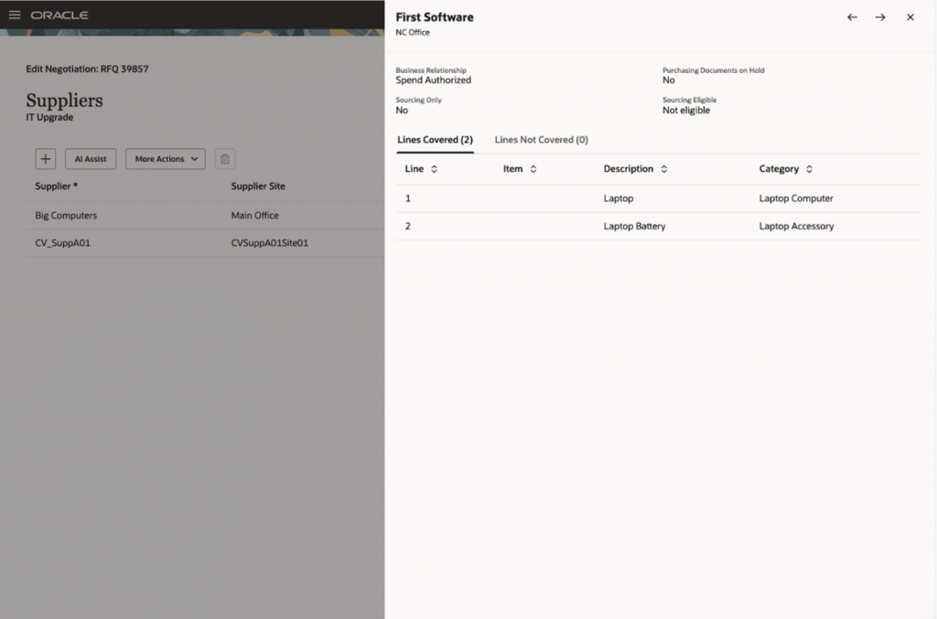Screen dimensions: 937x619
Task: Switch to Lines Not Covered (0) tab
Action: coord(542,140)
